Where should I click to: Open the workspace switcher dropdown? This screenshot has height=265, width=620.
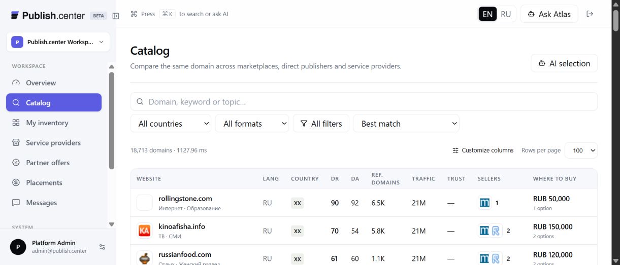click(58, 42)
